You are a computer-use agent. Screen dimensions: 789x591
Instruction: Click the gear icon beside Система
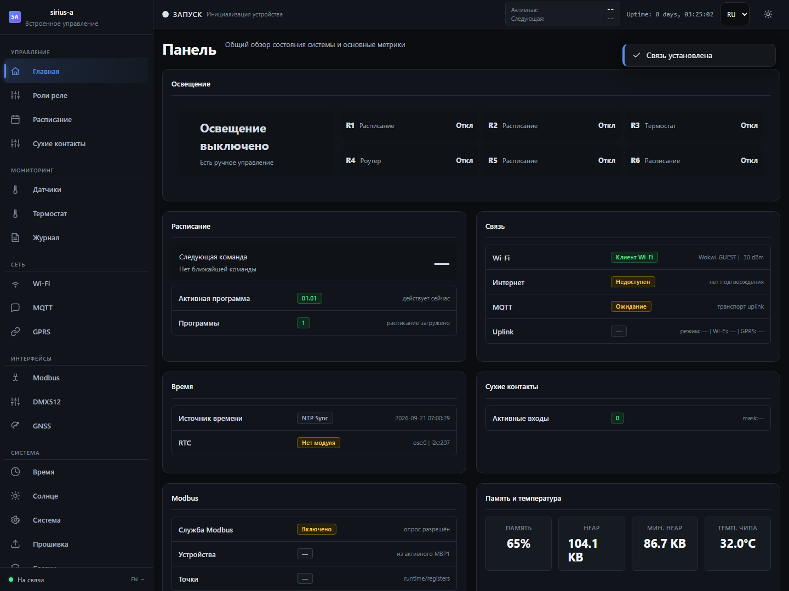15,520
